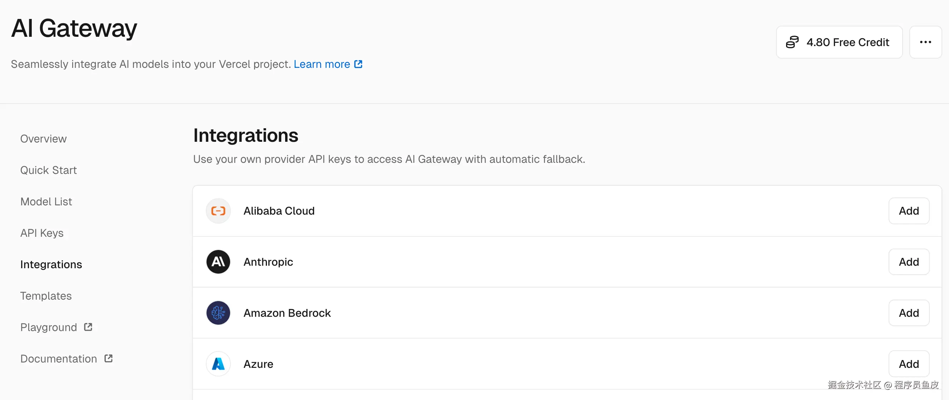Click the coins icon in Free Credit
This screenshot has width=949, height=400.
[792, 42]
